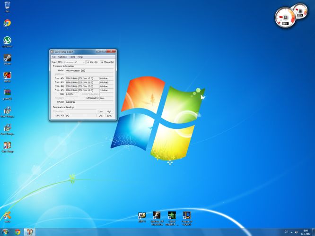Open the Tools menu in Core Temp
The width and height of the screenshot is (315, 236).
tap(72, 57)
